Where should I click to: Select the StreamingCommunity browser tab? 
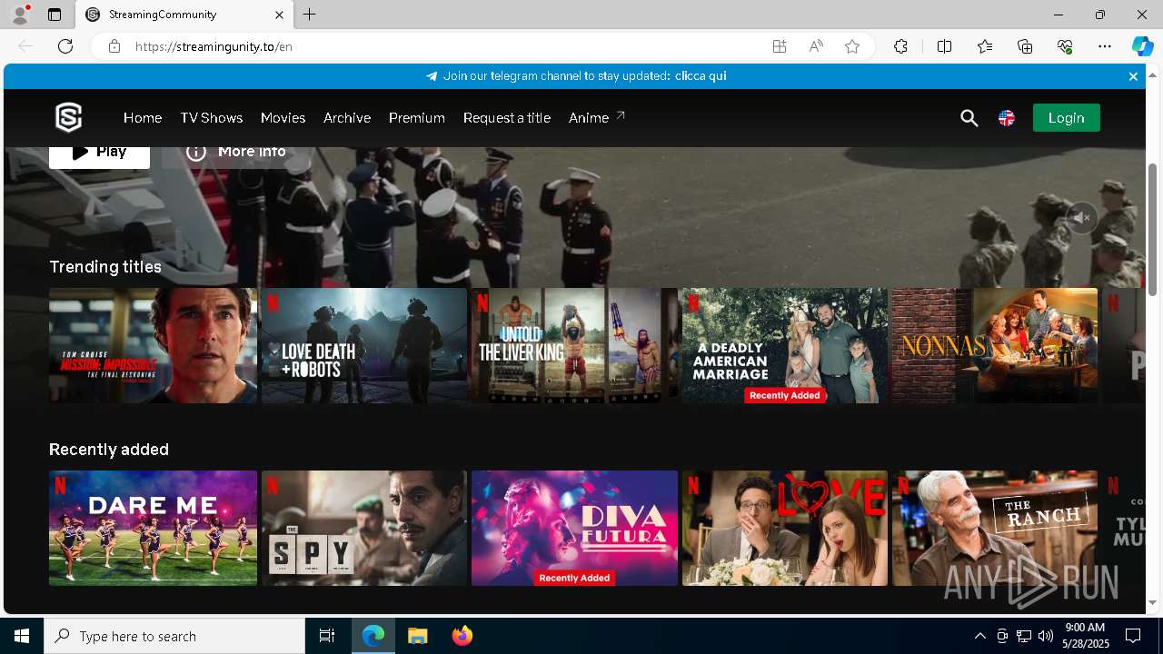(x=184, y=15)
